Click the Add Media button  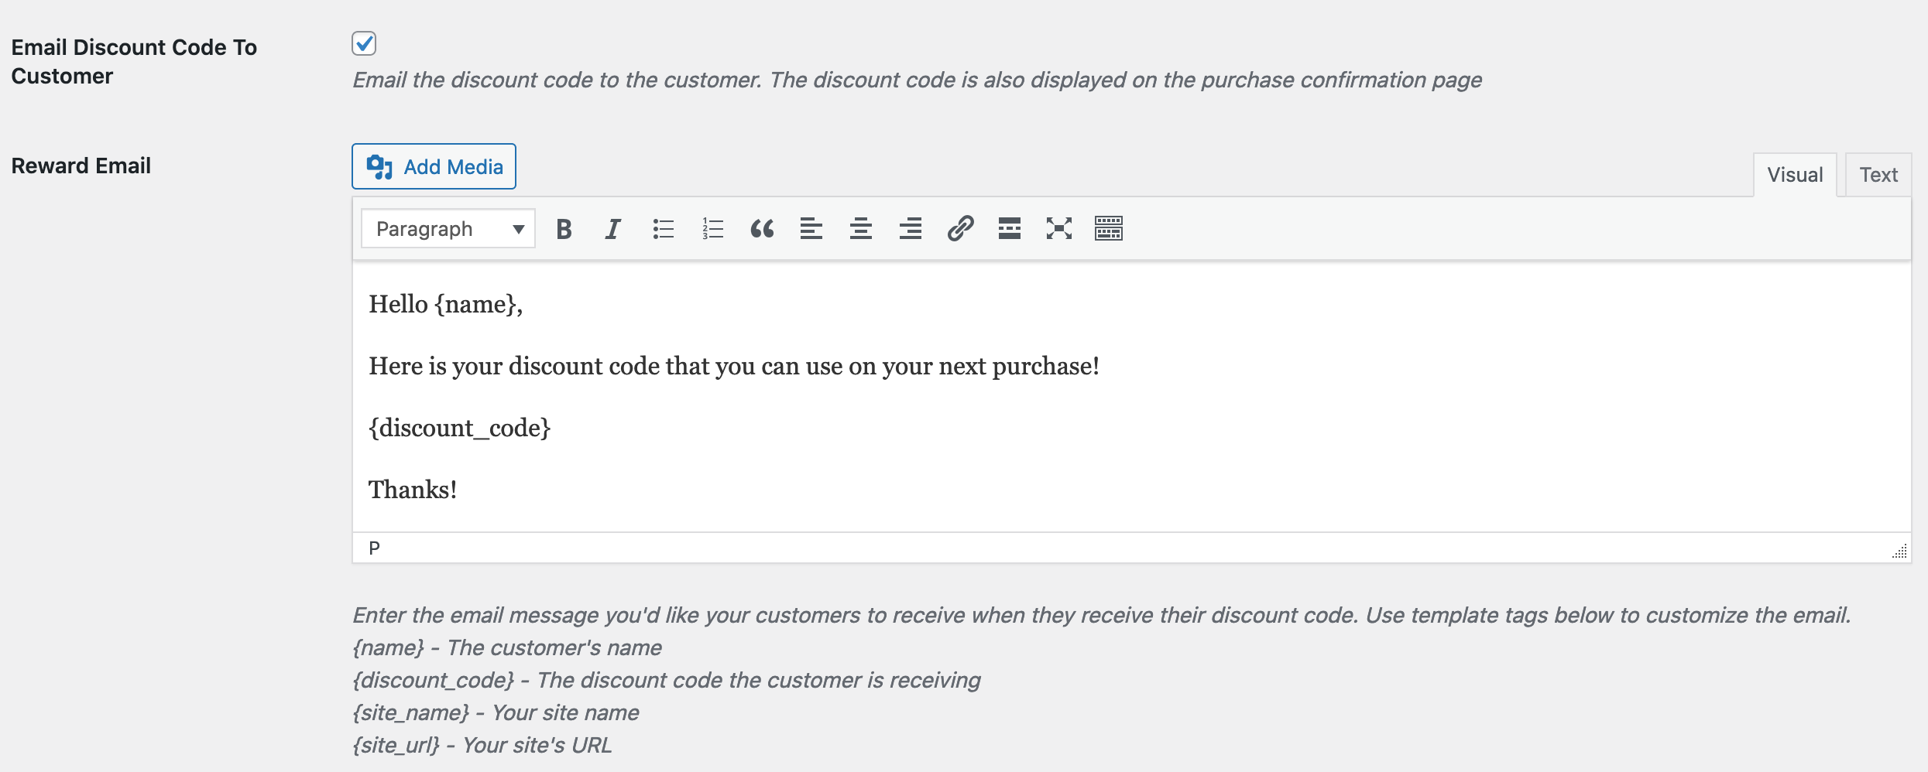click(x=434, y=166)
